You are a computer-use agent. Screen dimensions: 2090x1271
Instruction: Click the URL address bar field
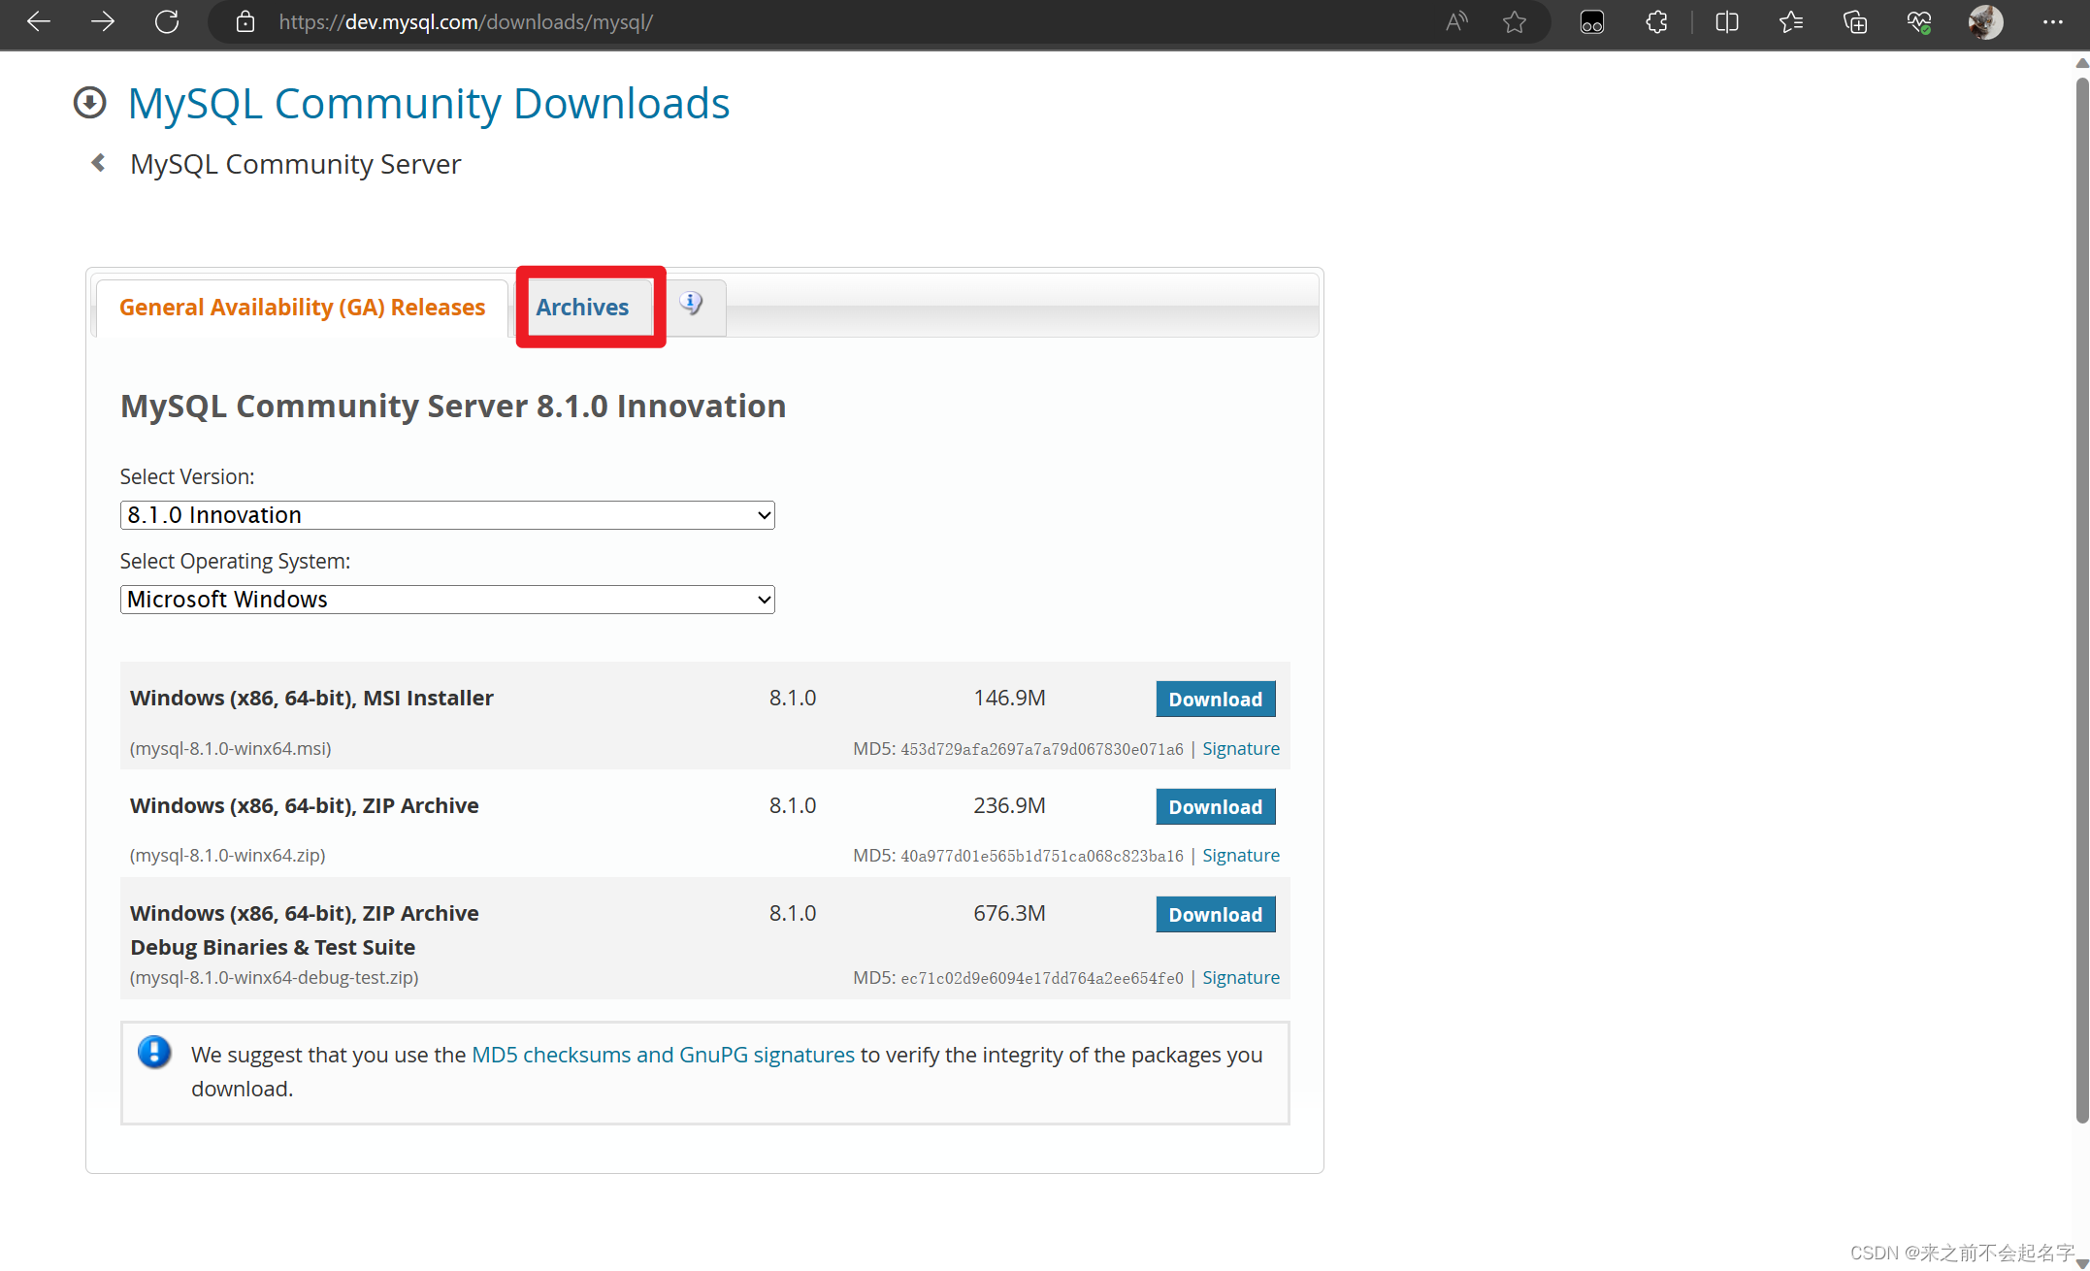click(825, 21)
